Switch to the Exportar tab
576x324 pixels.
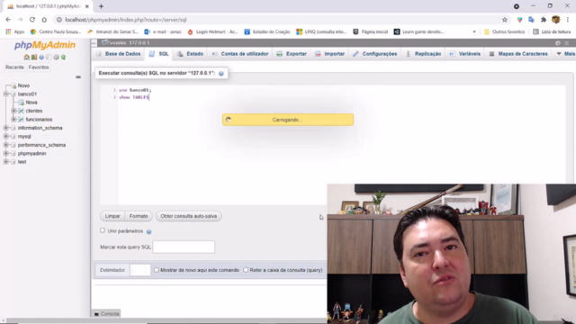point(292,54)
